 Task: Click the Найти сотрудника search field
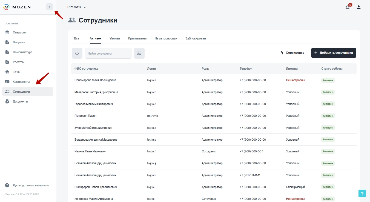108,53
